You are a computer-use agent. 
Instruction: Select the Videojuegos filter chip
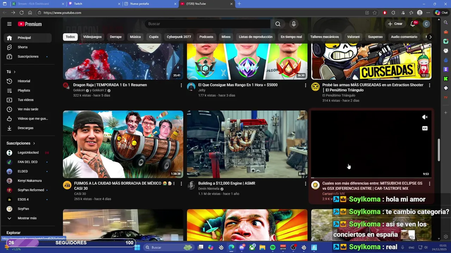tap(92, 37)
